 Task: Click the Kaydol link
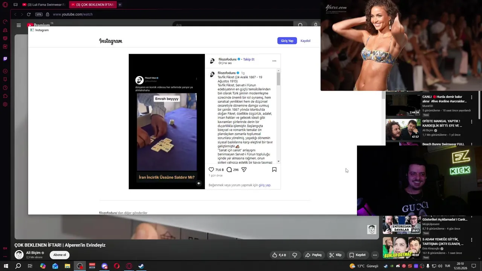point(305,41)
